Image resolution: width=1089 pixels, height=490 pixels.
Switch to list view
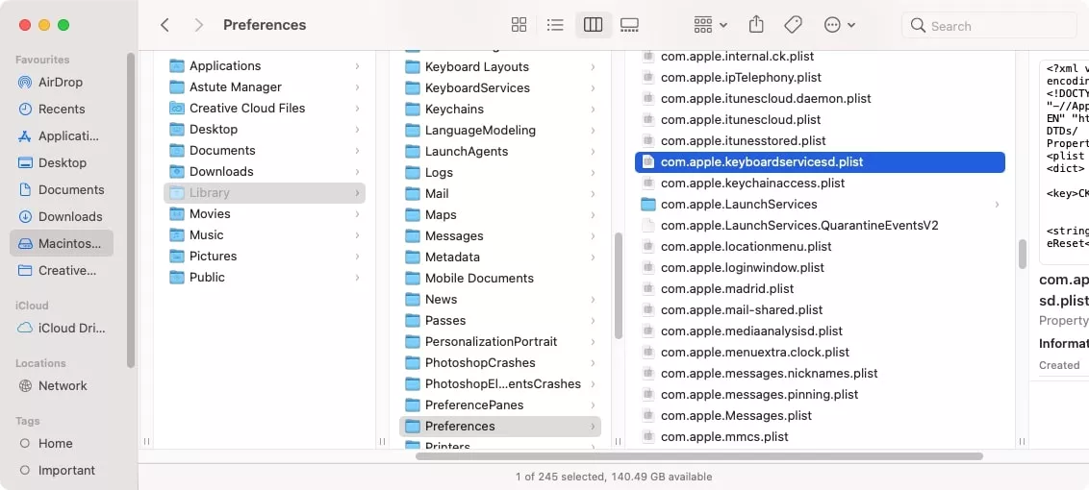coord(555,25)
